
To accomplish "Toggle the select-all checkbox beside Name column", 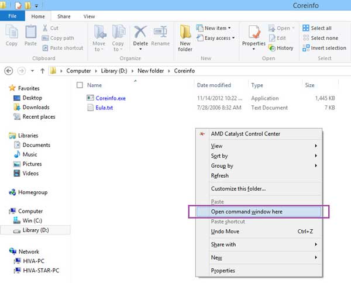I will [x=80, y=85].
